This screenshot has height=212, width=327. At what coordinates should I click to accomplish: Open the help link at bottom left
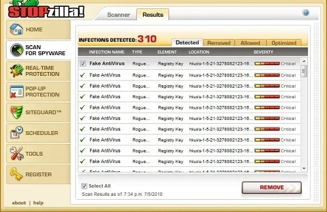pyautogui.click(x=39, y=203)
